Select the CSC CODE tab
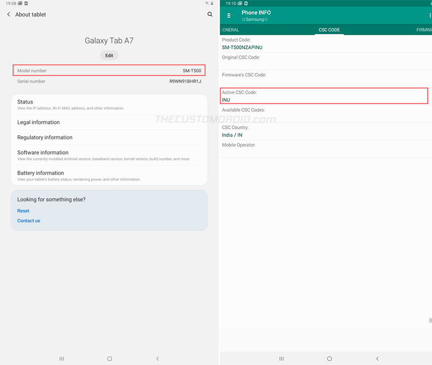Screen dimensions: 432x365 pos(329,30)
